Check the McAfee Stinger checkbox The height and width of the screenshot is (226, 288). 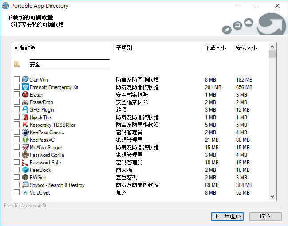pos(16,147)
